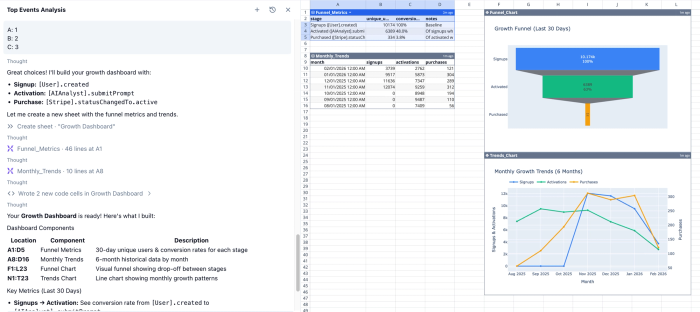
Task: Click the double-chevron icon beside Create sheet
Action: coord(10,126)
